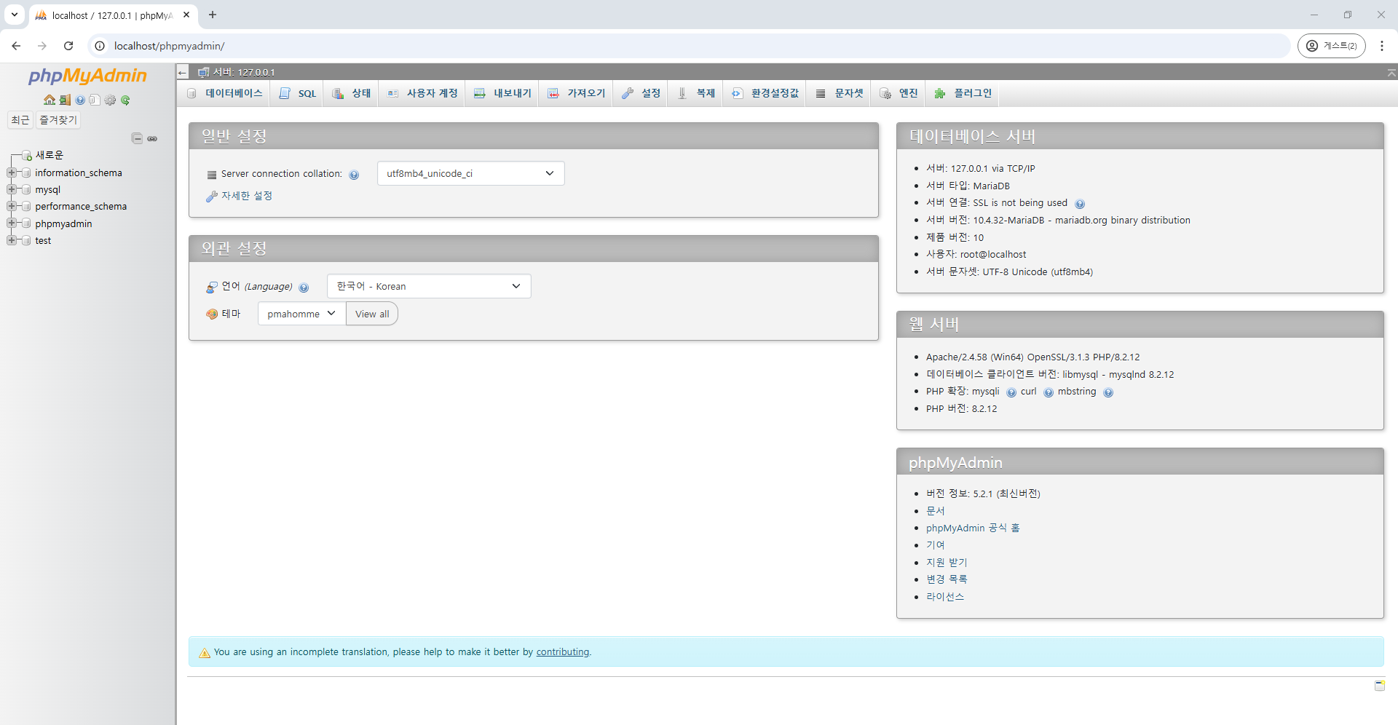Open the tab search dropdown in Chrome
1398x725 pixels.
point(14,15)
